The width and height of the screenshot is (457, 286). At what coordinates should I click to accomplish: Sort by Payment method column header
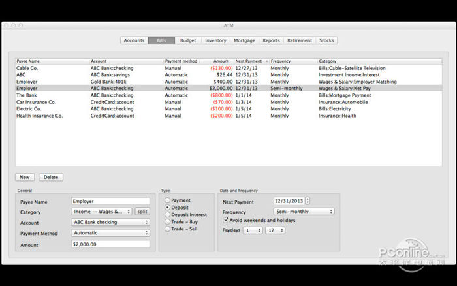coord(181,61)
